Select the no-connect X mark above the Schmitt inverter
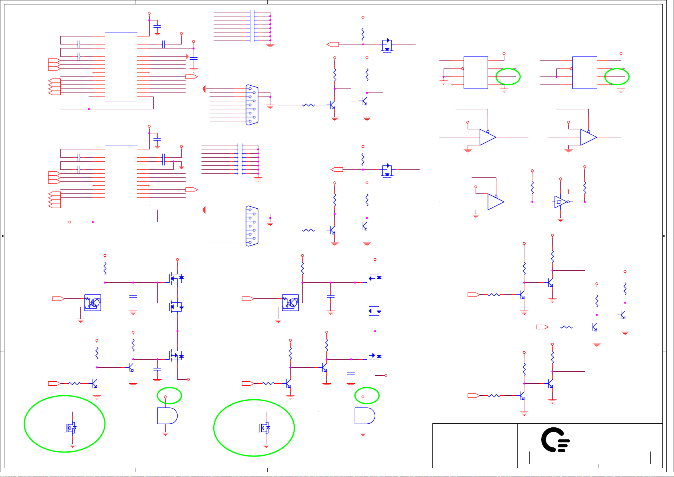674x477 pixels. [x=568, y=190]
